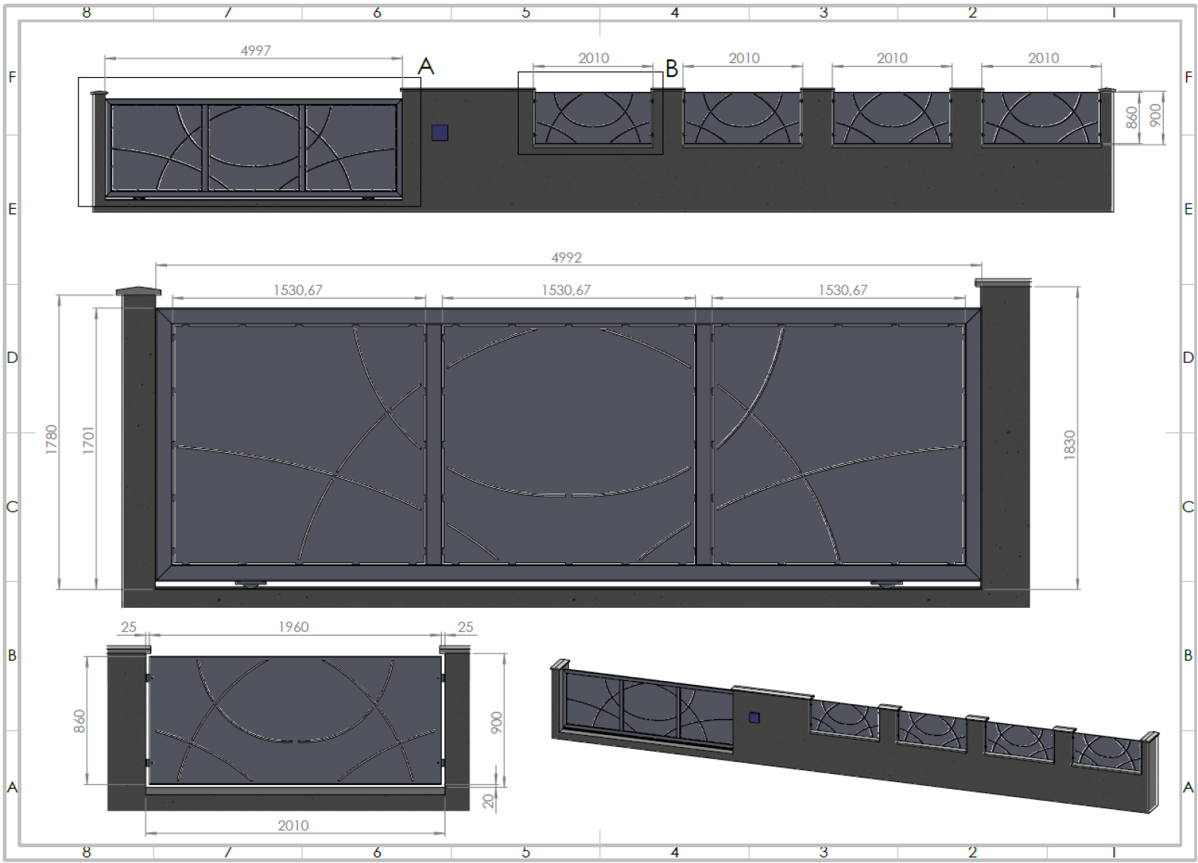
Task: Select the 1780 vertical height dimension
Action: coord(52,439)
